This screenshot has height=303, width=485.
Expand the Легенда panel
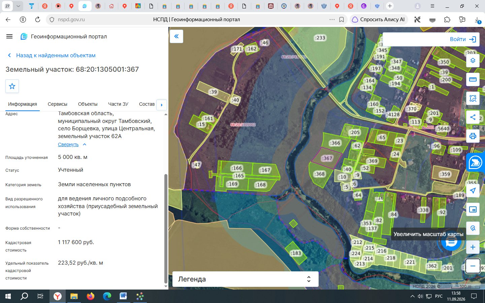point(245,279)
